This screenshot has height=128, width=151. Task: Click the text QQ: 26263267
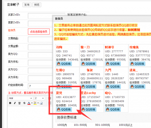pos(115,78)
